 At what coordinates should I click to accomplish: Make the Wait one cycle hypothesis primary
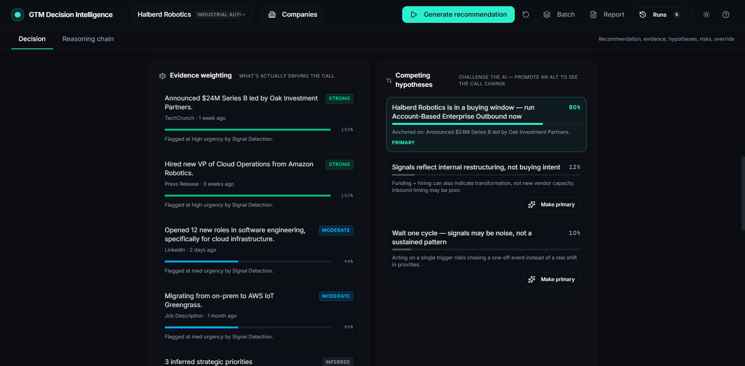[551, 280]
